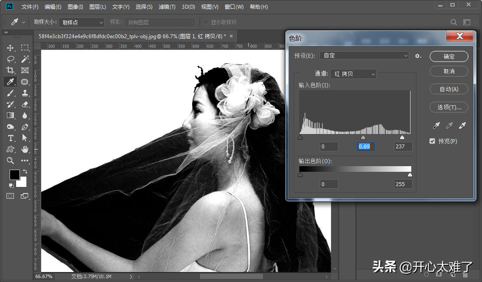Screen dimensions: 482x282
Task: Pick the Clone Stamp tool
Action: coord(25,93)
